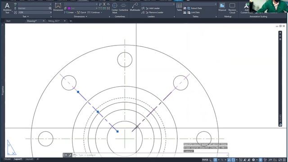Image resolution: width=288 pixels, height=162 pixels.
Task: Select the Revision Cloud tool
Action: tap(232, 8)
